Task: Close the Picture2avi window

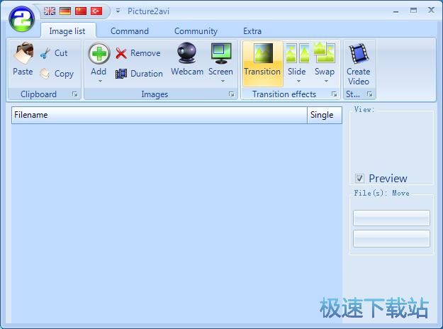Action: (431, 10)
